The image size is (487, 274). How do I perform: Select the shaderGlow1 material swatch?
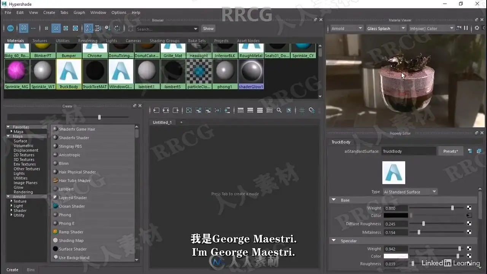pyautogui.click(x=251, y=74)
